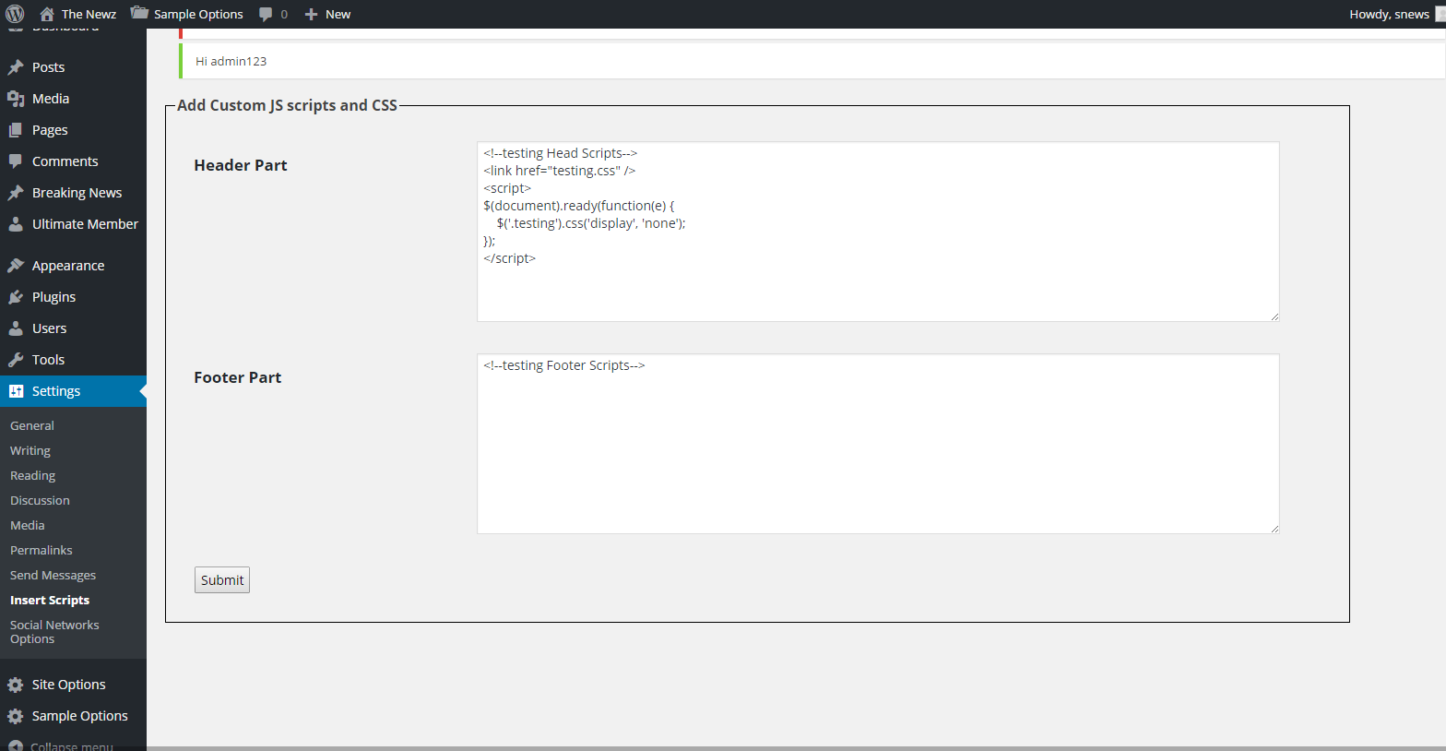Viewport: 1446px width, 751px height.
Task: Click the Media icon in the main sidebar
Action: 16,99
